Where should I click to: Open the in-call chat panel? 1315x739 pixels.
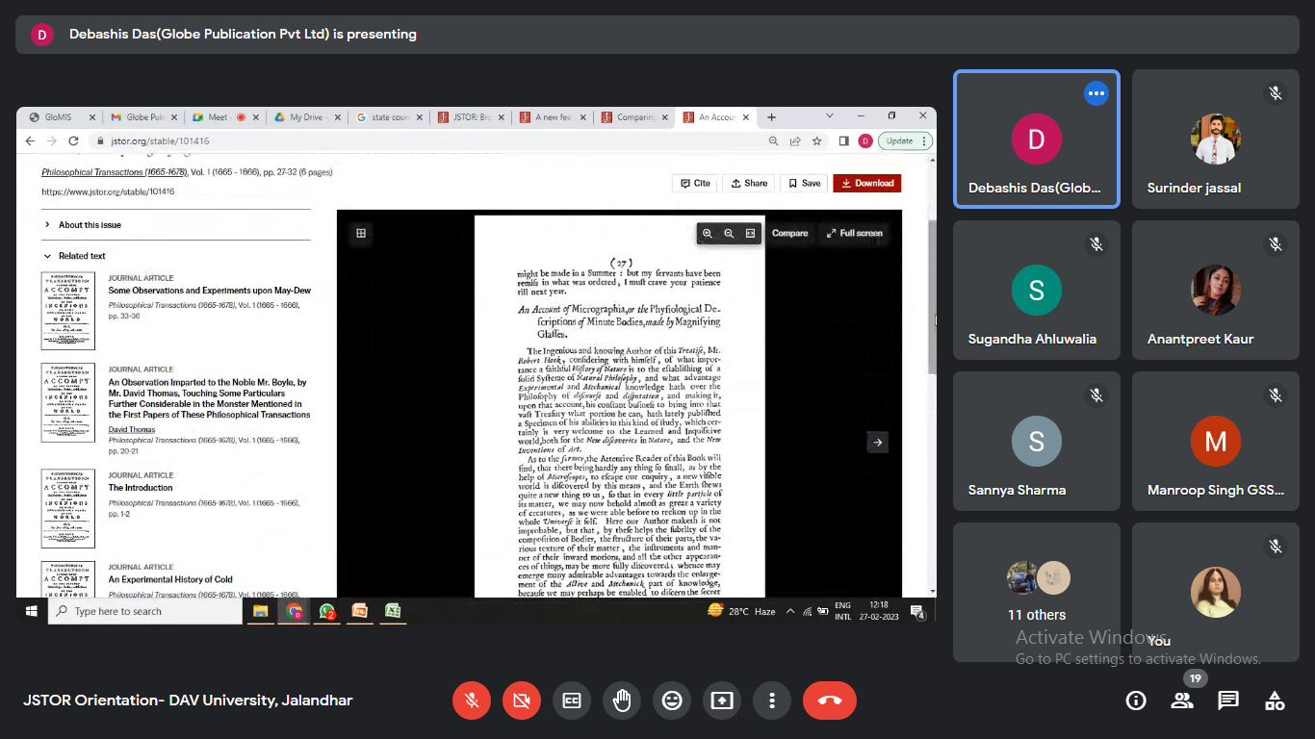coord(1228,701)
